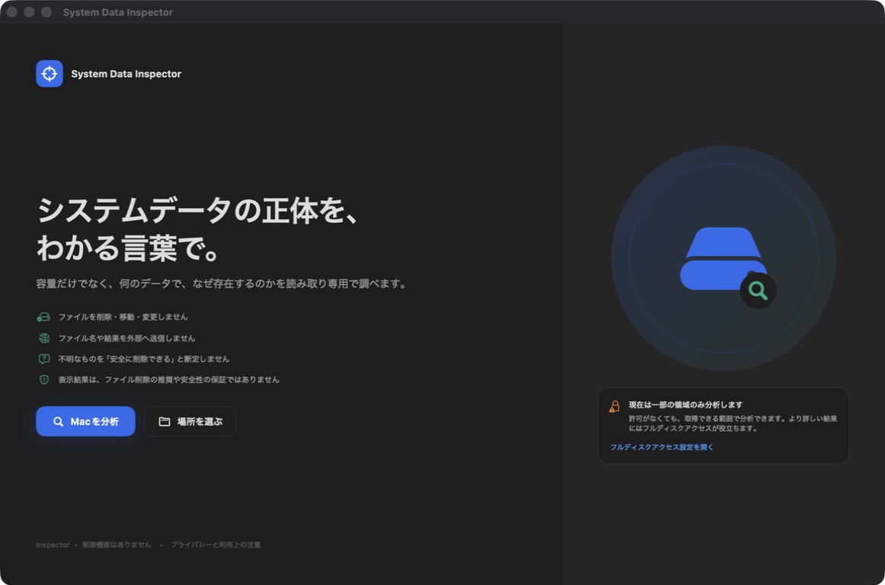Open プライバシーと利用上の注意 footer link
Screen dimensions: 885x585
(216, 545)
